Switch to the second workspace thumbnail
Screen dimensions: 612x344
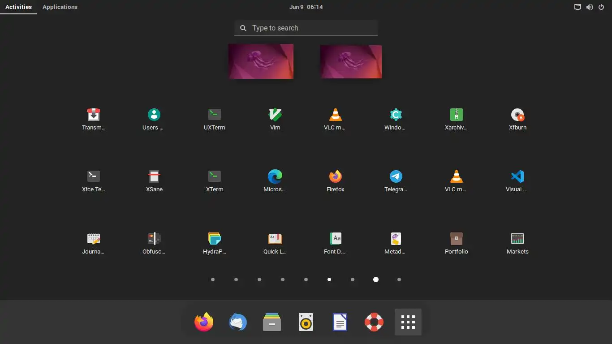click(x=351, y=62)
